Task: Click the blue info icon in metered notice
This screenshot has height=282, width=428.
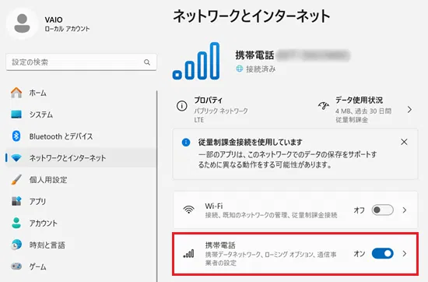Action: pyautogui.click(x=186, y=143)
